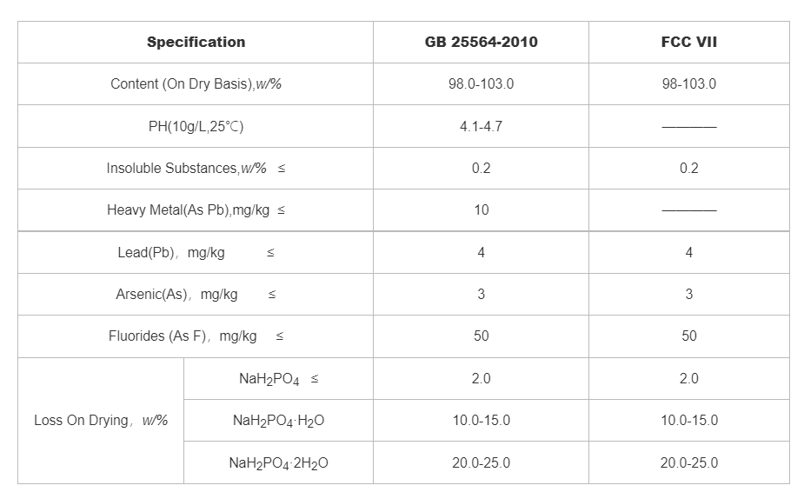Screen dimensions: 804x492
Task: Click the FCC VII column header
Action: click(x=688, y=42)
